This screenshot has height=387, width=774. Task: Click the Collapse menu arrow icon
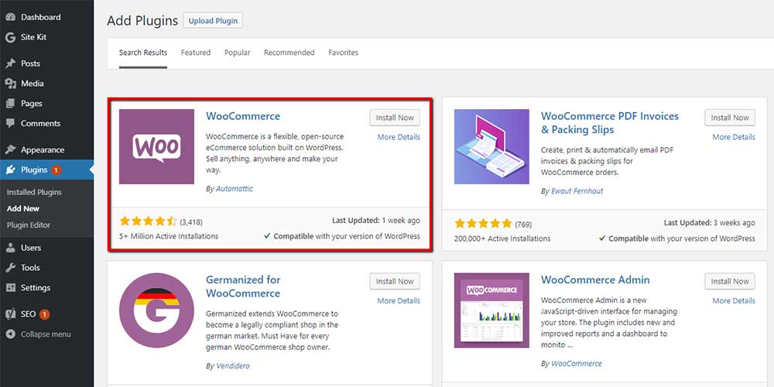[10, 334]
